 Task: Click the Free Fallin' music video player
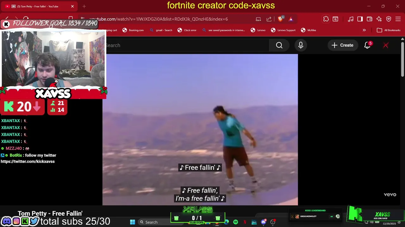(200, 130)
